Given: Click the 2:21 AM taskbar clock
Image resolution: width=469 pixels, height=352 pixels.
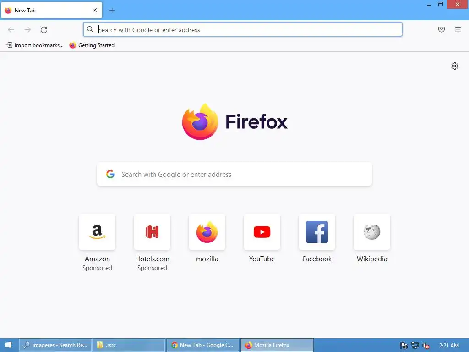Looking at the screenshot, I should tap(449, 345).
